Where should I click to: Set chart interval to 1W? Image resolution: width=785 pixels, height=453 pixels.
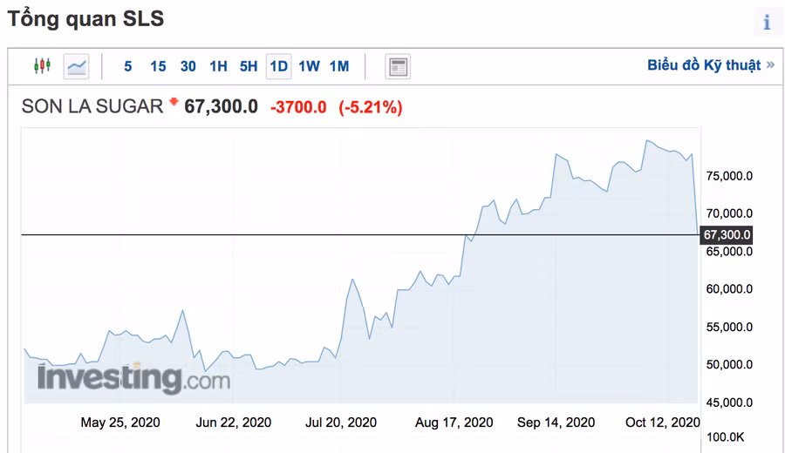(309, 66)
